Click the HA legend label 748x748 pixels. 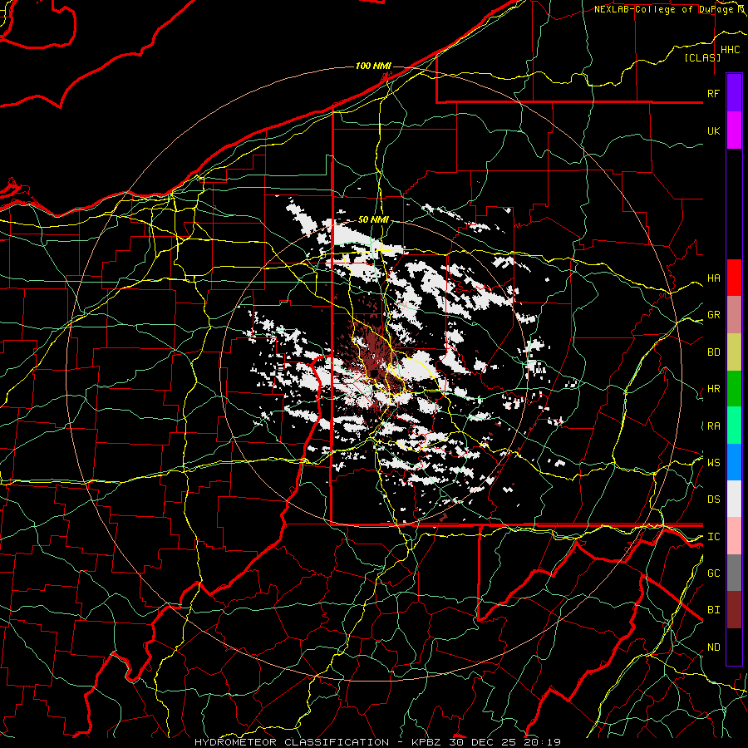click(713, 278)
